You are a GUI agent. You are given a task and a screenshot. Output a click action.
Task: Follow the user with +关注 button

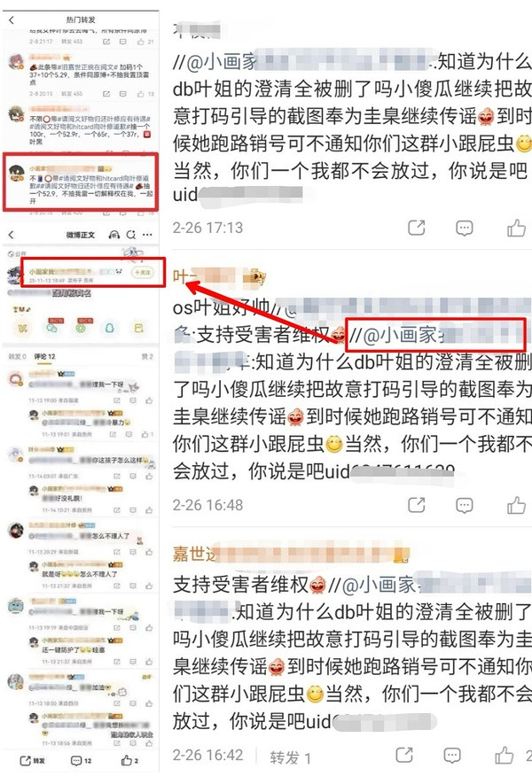[x=143, y=273]
